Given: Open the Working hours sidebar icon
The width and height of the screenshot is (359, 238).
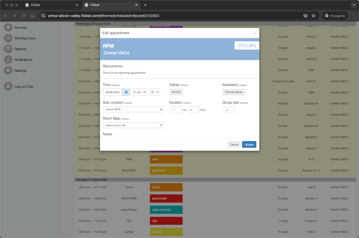Looking at the screenshot, I should pyautogui.click(x=8, y=38).
